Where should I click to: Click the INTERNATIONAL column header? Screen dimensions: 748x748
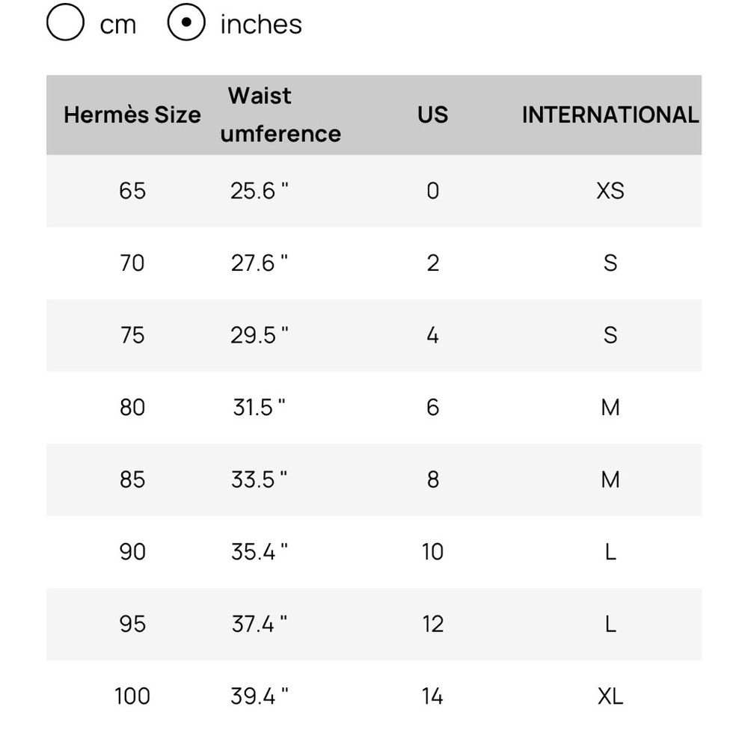(610, 115)
